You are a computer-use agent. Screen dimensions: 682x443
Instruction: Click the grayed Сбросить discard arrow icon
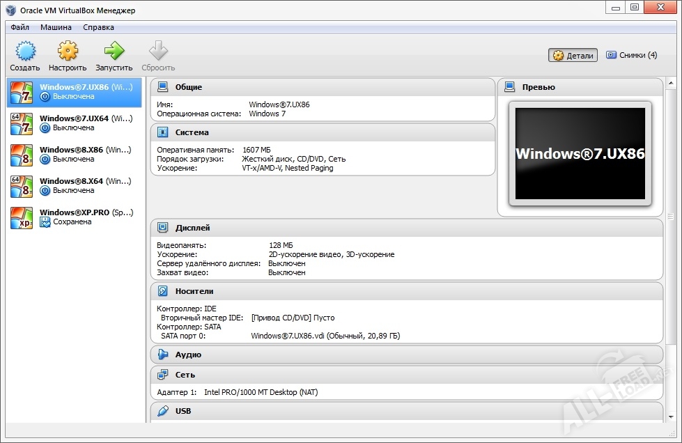158,52
